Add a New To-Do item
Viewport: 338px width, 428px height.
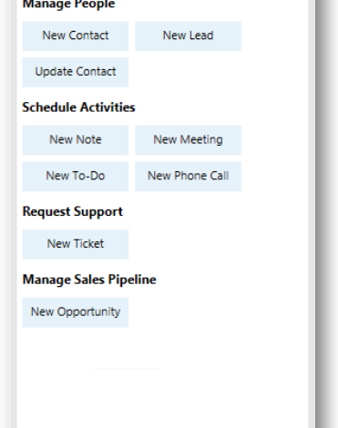point(76,176)
